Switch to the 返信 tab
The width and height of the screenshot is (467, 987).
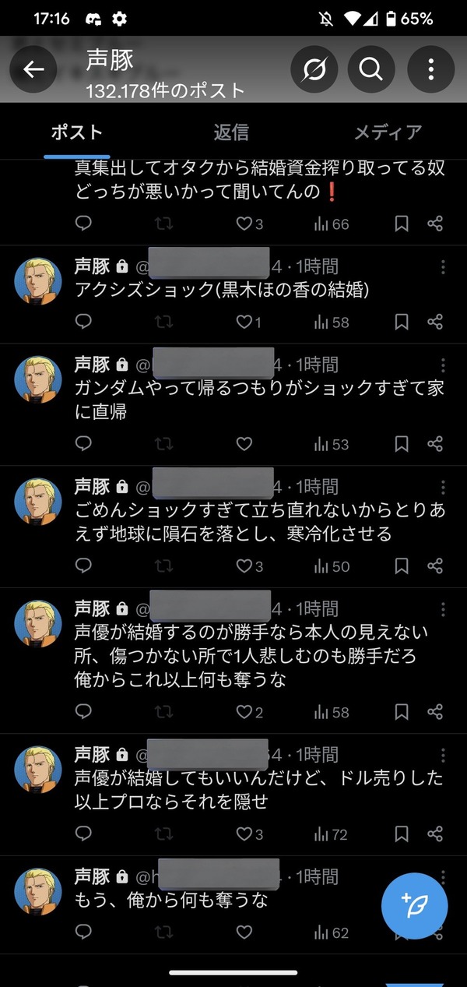231,132
